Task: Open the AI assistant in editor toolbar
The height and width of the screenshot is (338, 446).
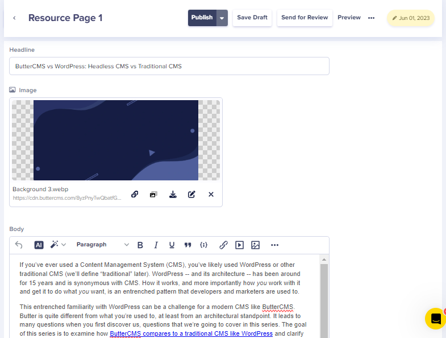Action: 39,245
